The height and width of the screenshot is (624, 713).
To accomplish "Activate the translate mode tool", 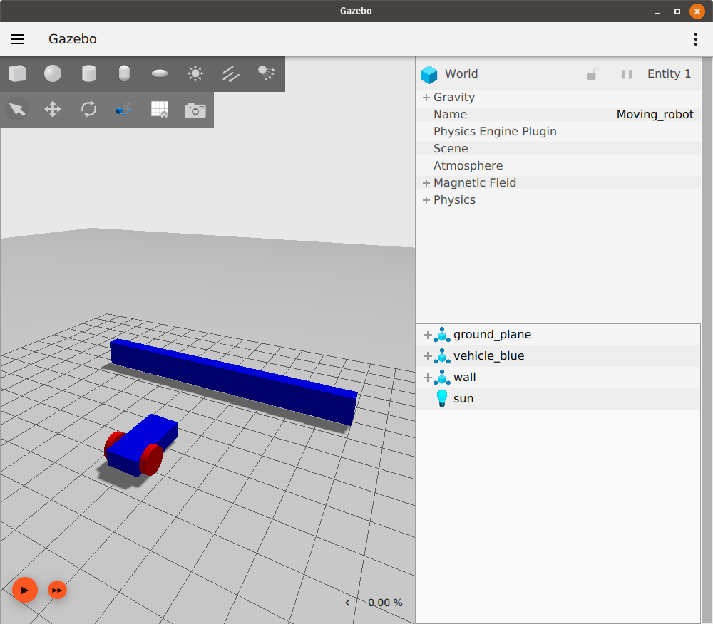I will [53, 109].
